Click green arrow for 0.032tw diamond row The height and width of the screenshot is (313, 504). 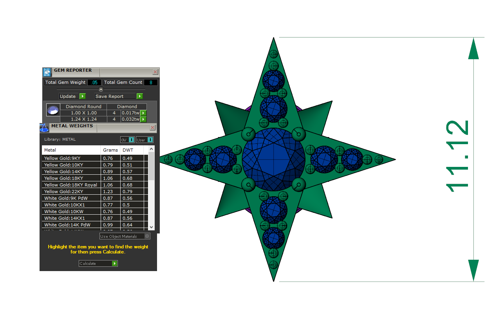143,119
